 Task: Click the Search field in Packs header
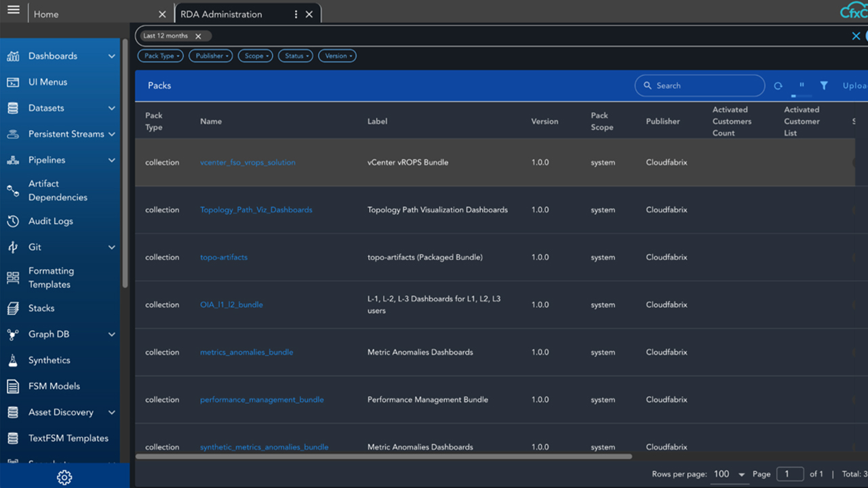[x=700, y=85]
